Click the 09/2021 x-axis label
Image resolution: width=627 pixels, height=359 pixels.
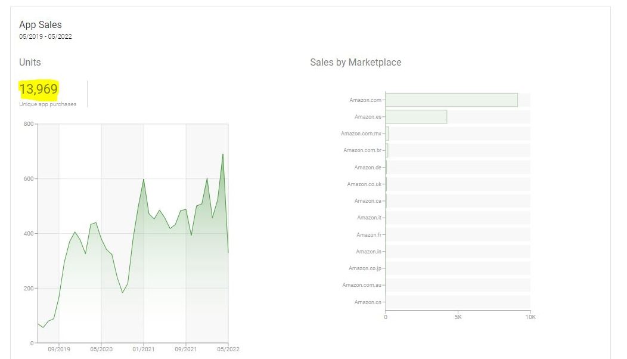(x=186, y=349)
